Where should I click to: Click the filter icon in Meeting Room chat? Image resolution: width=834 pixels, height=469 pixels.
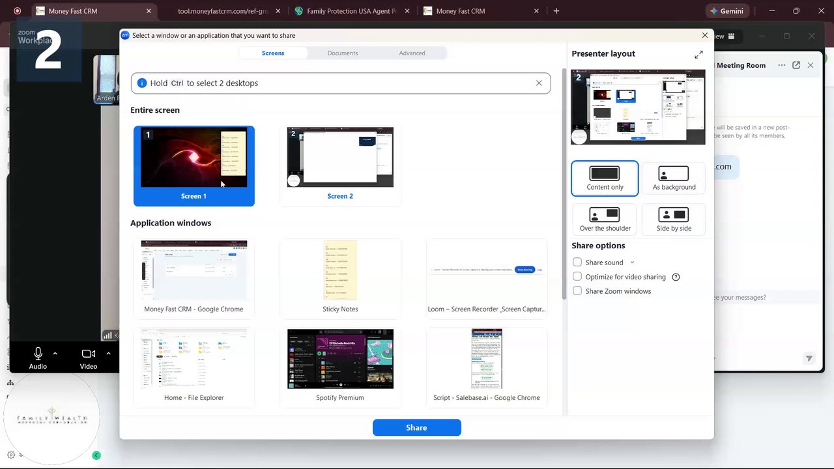[x=809, y=358]
